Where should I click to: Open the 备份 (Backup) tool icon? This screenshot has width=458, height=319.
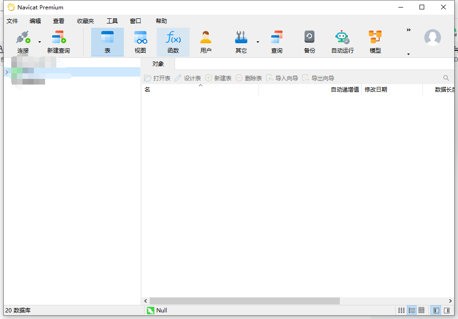[309, 41]
